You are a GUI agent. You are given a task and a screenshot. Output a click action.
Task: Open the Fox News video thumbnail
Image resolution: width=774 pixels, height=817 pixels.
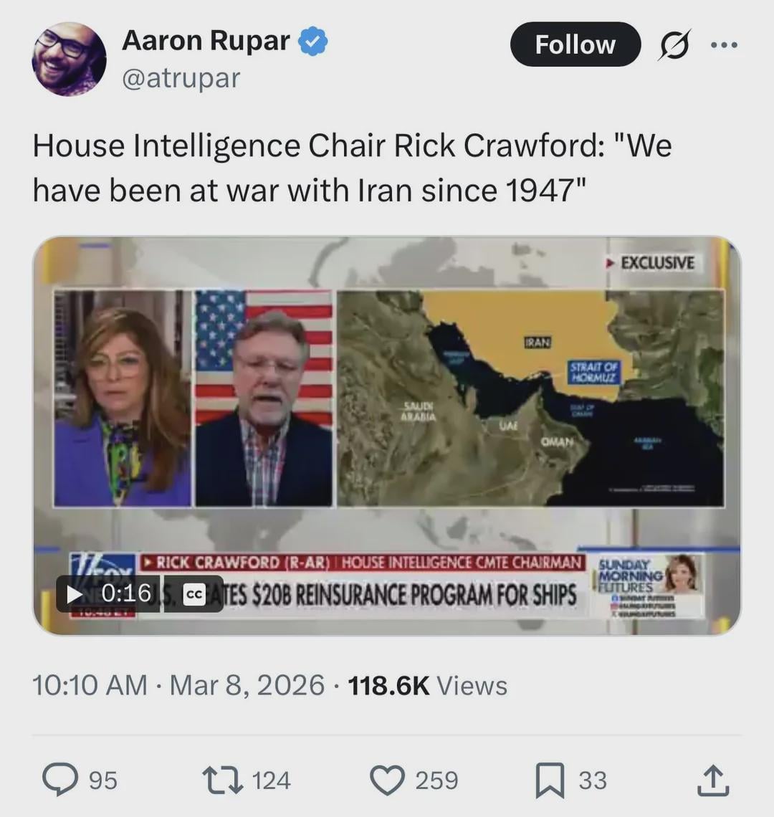[x=387, y=436]
